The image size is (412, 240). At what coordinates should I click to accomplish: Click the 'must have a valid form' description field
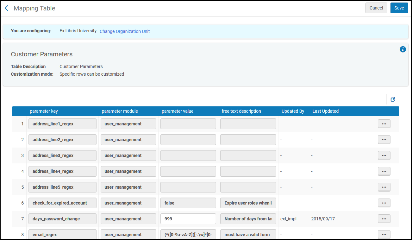coord(248,234)
